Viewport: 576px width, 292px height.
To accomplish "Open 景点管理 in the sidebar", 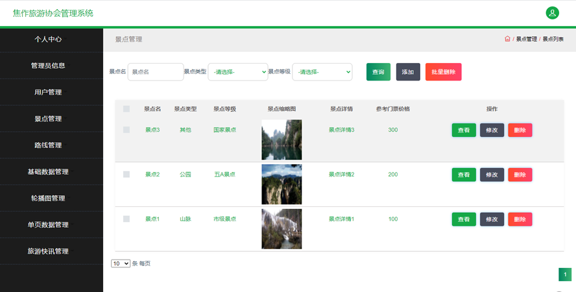I will [48, 119].
